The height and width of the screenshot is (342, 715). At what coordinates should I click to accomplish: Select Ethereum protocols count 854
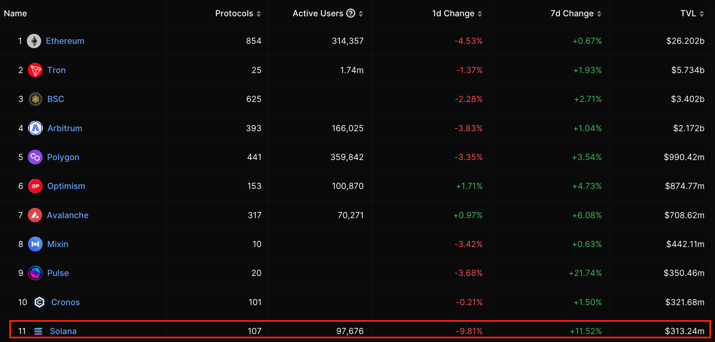(254, 41)
